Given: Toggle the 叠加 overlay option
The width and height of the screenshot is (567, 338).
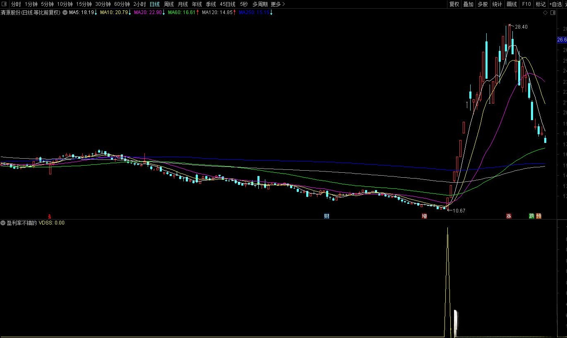Looking at the screenshot, I should click(468, 4).
